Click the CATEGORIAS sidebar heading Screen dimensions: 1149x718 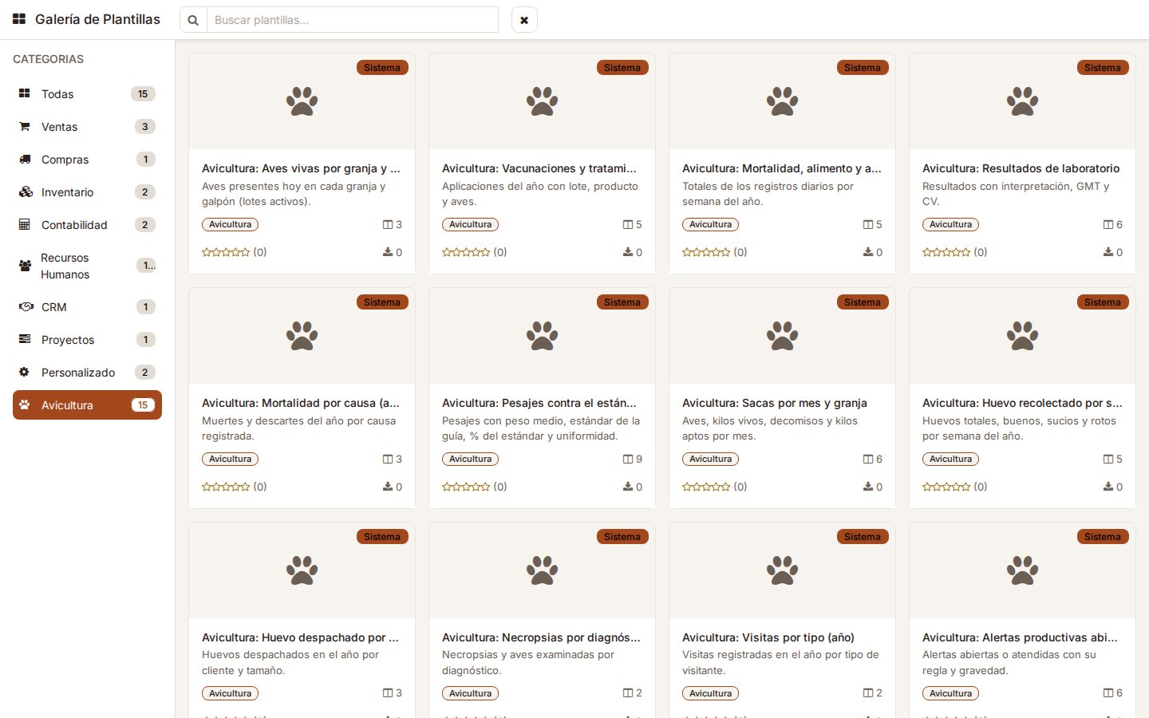click(48, 59)
